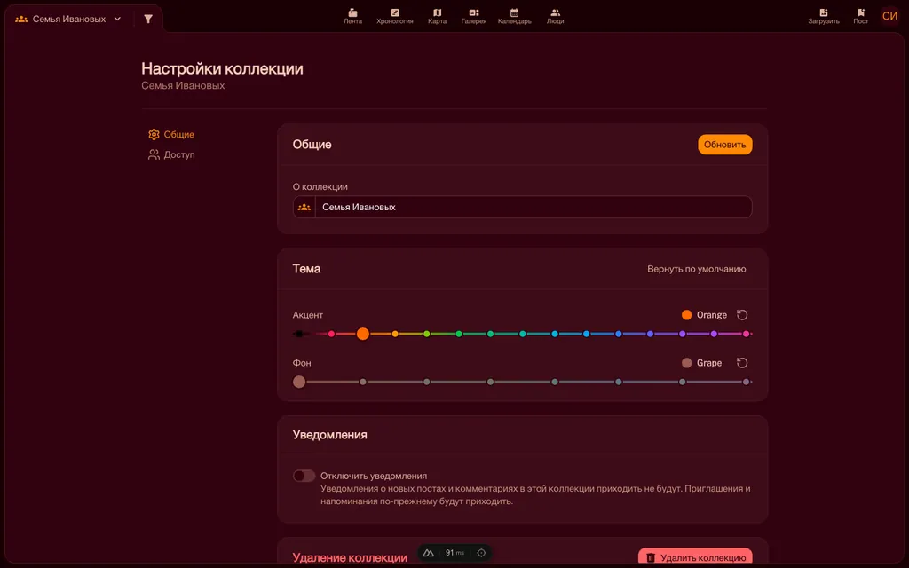Click the Загрузить upload icon
The width and height of the screenshot is (909, 568).
824,16
